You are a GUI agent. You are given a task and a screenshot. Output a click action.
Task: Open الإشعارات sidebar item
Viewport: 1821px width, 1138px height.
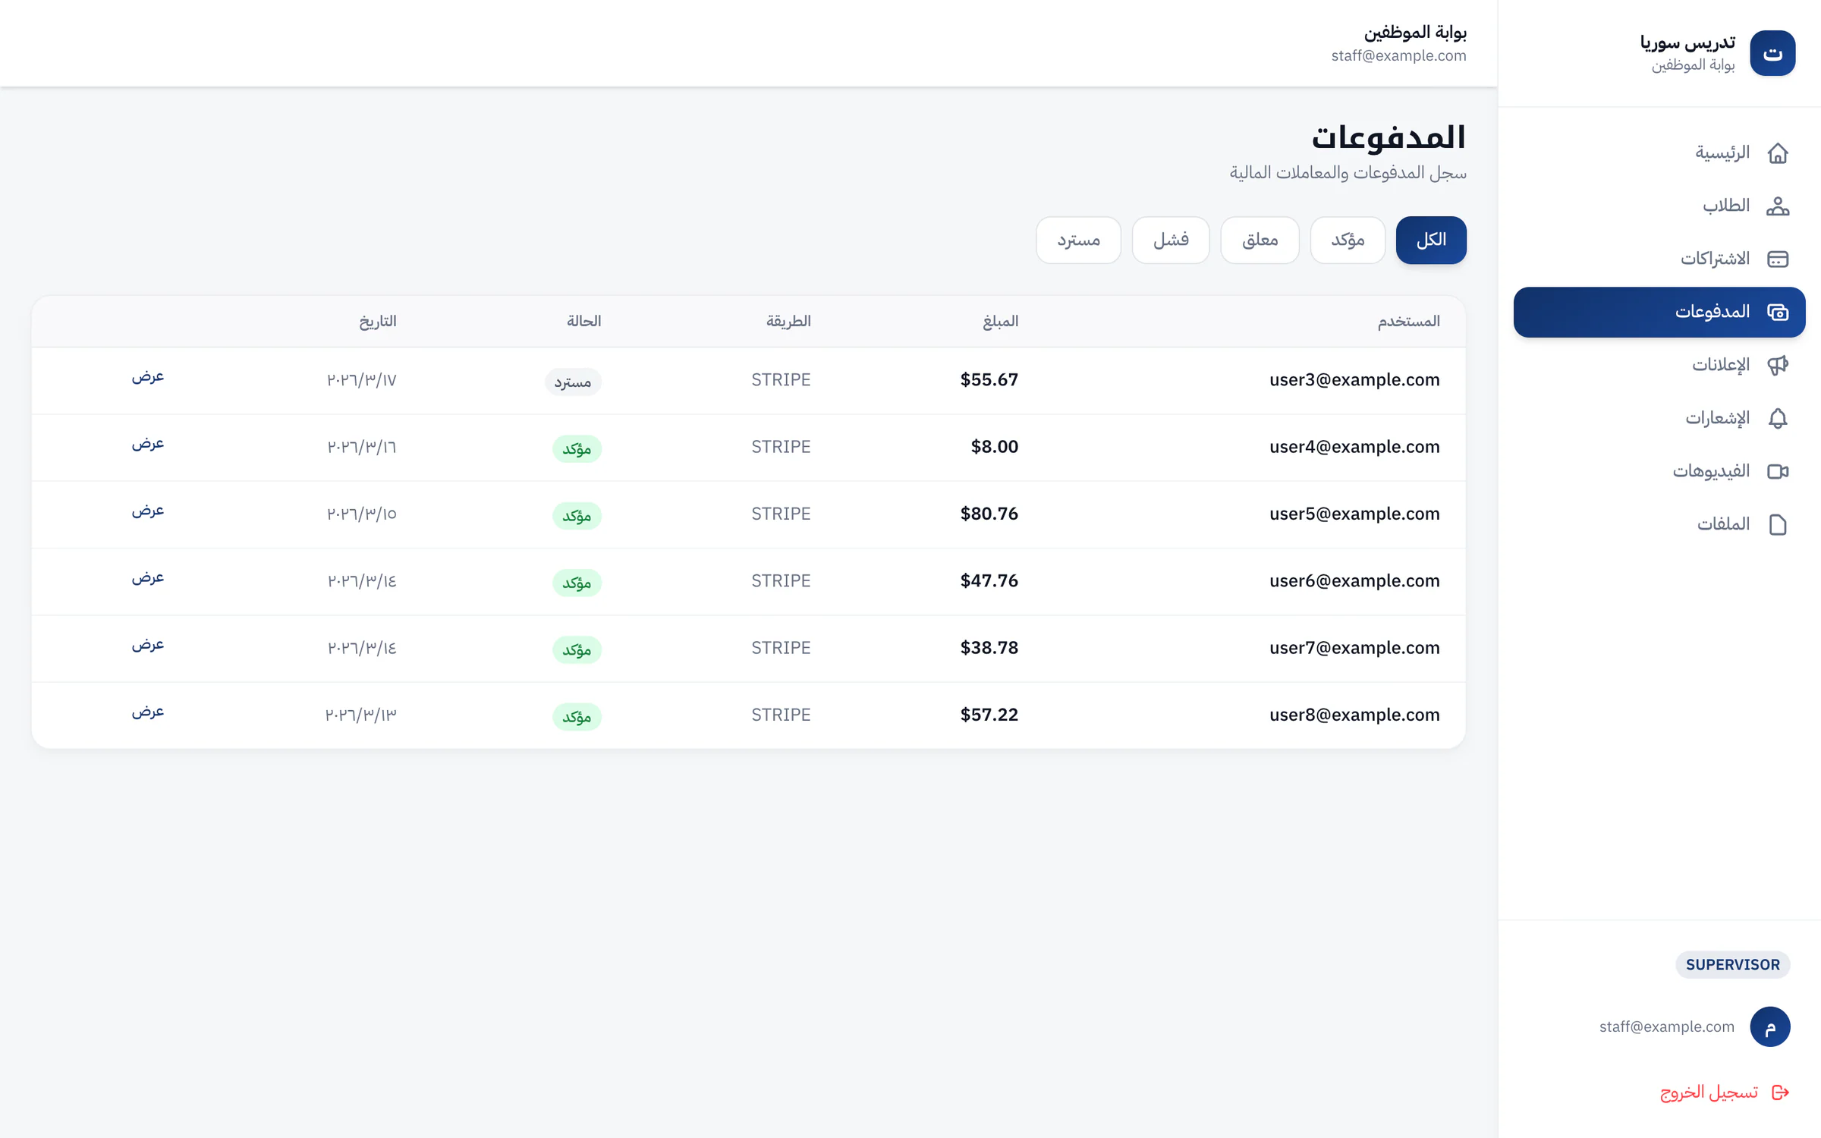coord(1659,419)
